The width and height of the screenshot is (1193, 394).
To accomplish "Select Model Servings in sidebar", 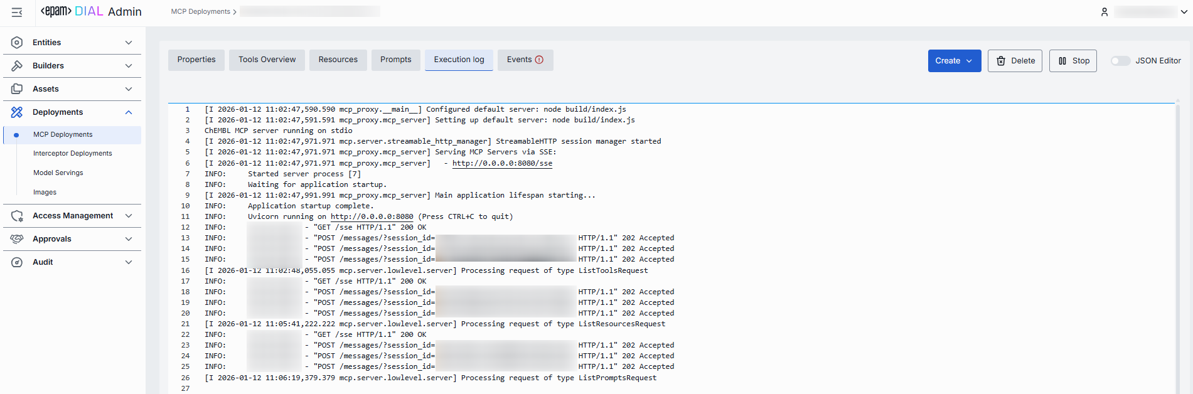I will point(58,173).
